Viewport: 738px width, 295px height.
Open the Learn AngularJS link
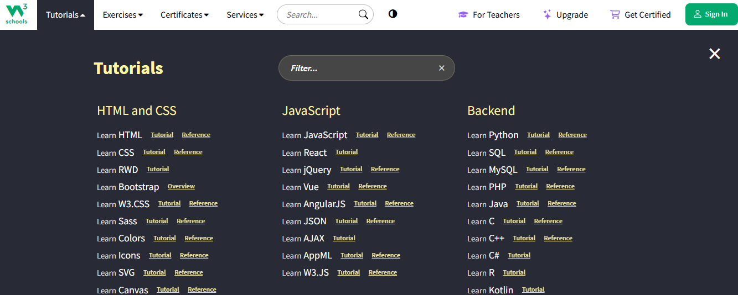313,204
